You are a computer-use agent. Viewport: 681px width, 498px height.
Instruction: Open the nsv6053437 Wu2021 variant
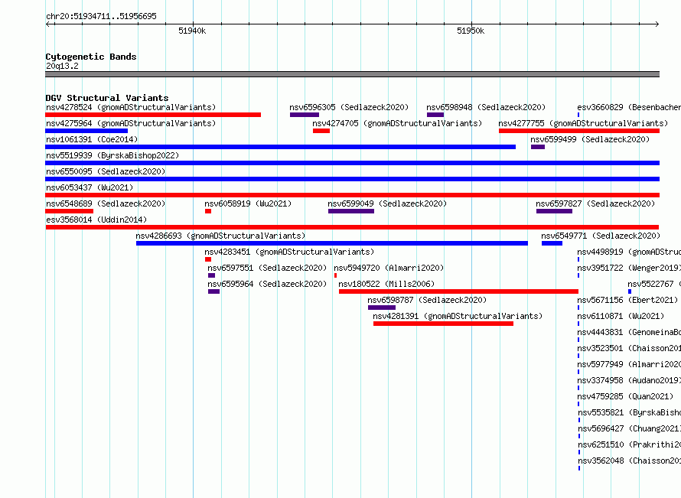(90, 187)
